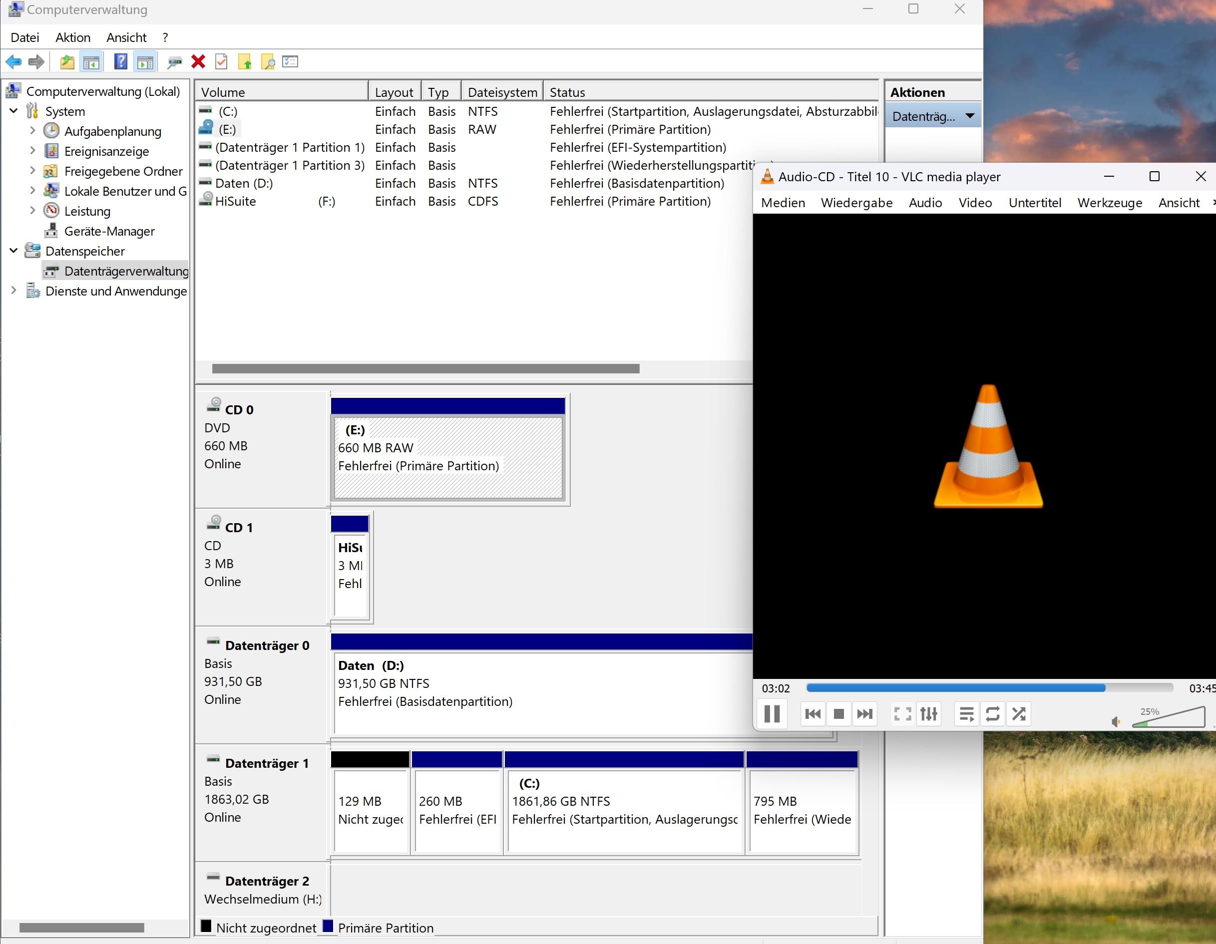Open VLC extended settings equalizer icon
Image resolution: width=1216 pixels, height=944 pixels.
[929, 713]
